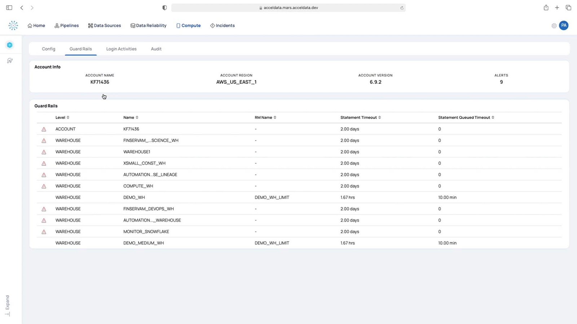Open the rocket sidebar icon

10,61
